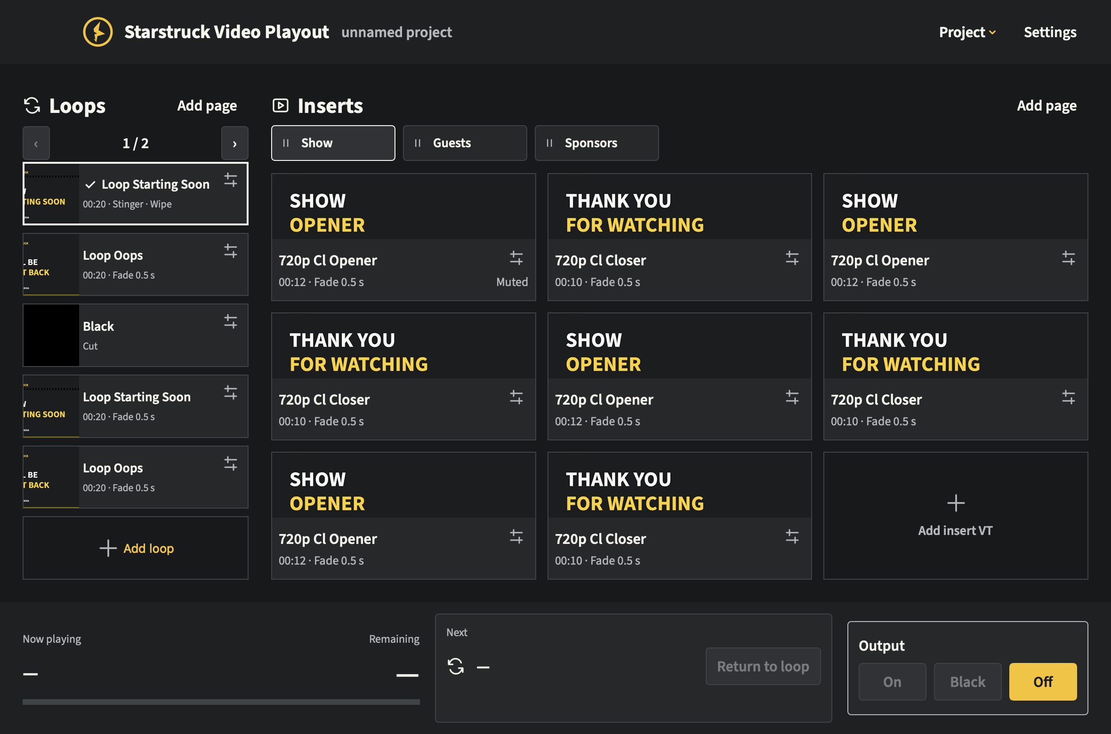1111x734 pixels.
Task: Go to next loops page
Action: click(x=234, y=143)
